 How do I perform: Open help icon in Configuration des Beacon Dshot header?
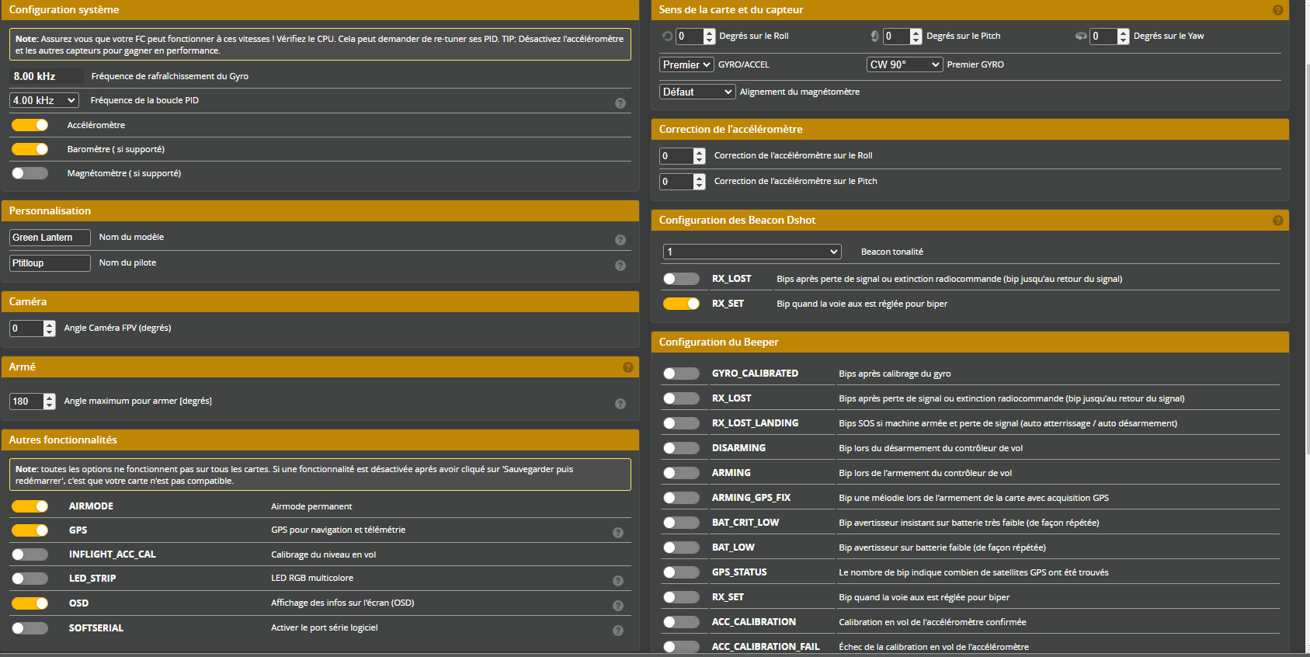(x=1277, y=221)
